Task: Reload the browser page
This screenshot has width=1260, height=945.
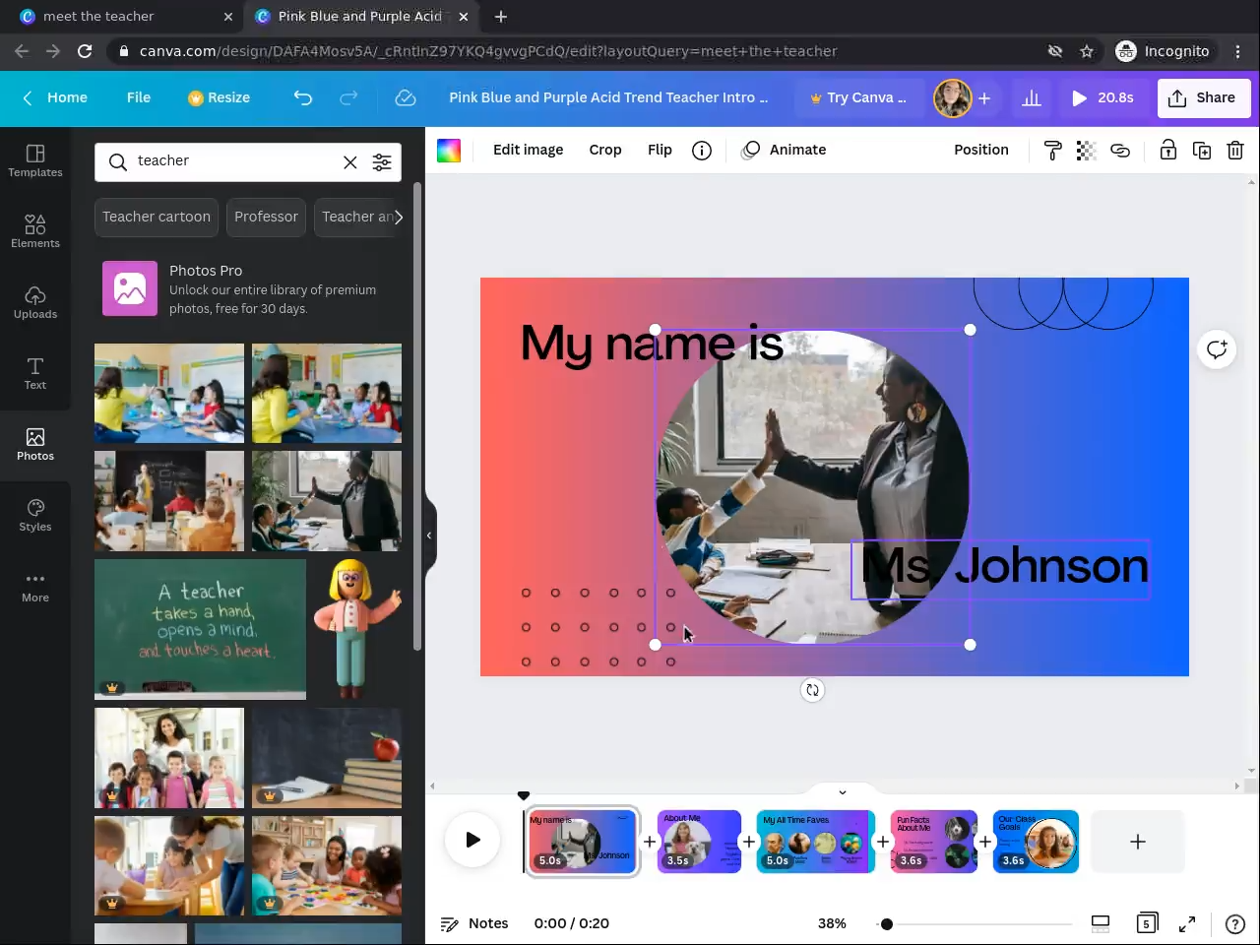Action: click(85, 51)
